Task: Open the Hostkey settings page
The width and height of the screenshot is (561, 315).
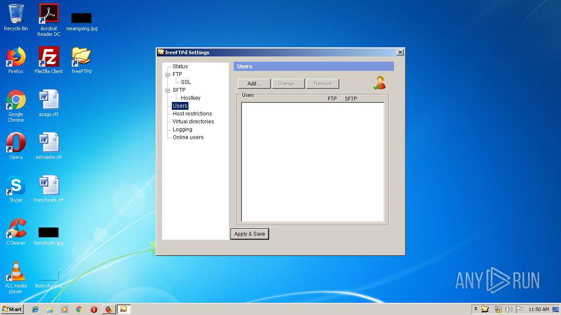Action: pos(191,98)
